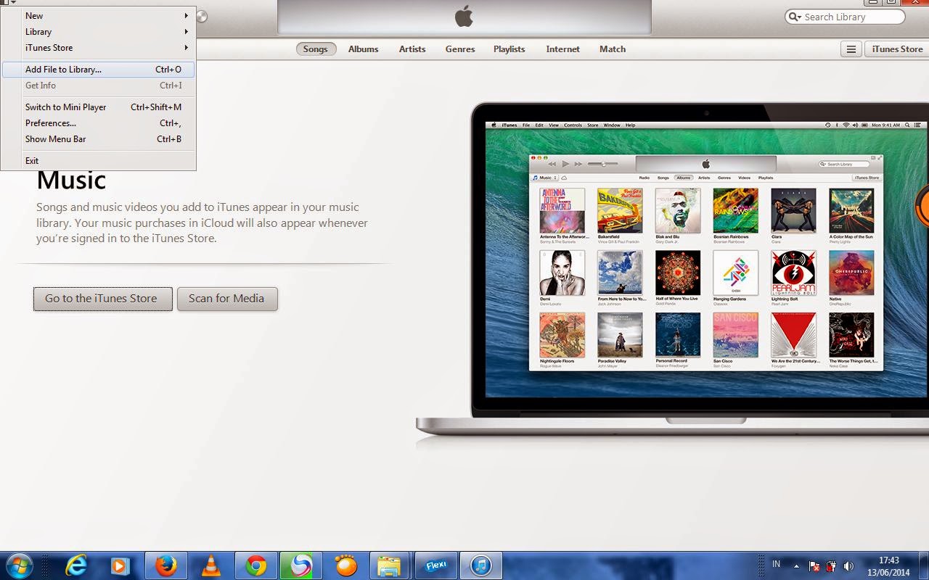Open Preferences from the menu
This screenshot has width=929, height=580.
(x=98, y=123)
